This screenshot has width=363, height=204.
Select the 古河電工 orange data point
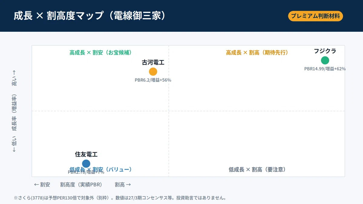(153, 72)
